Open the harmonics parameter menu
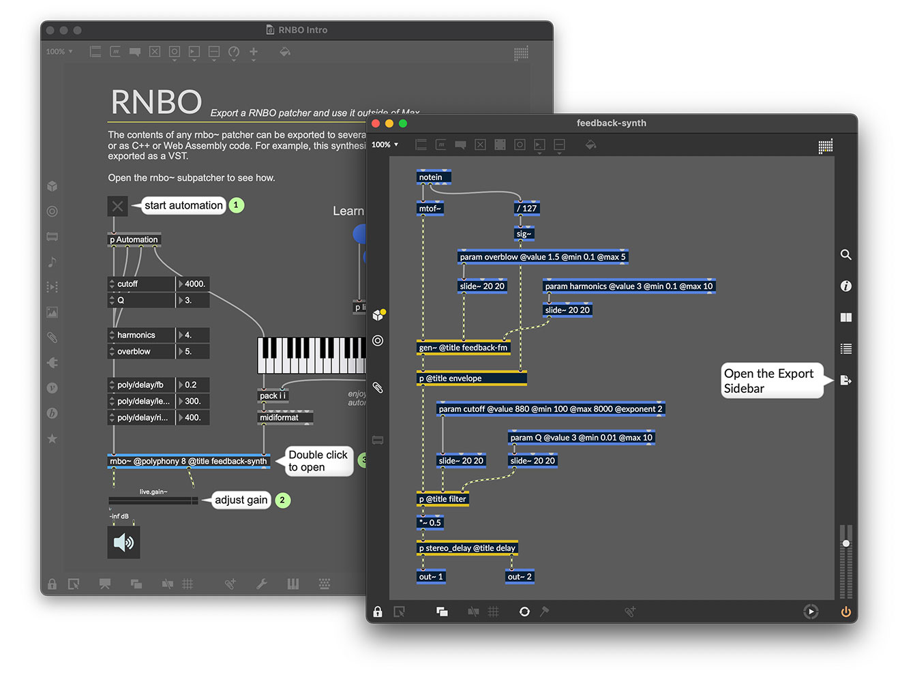The width and height of the screenshot is (900, 675). (x=141, y=335)
